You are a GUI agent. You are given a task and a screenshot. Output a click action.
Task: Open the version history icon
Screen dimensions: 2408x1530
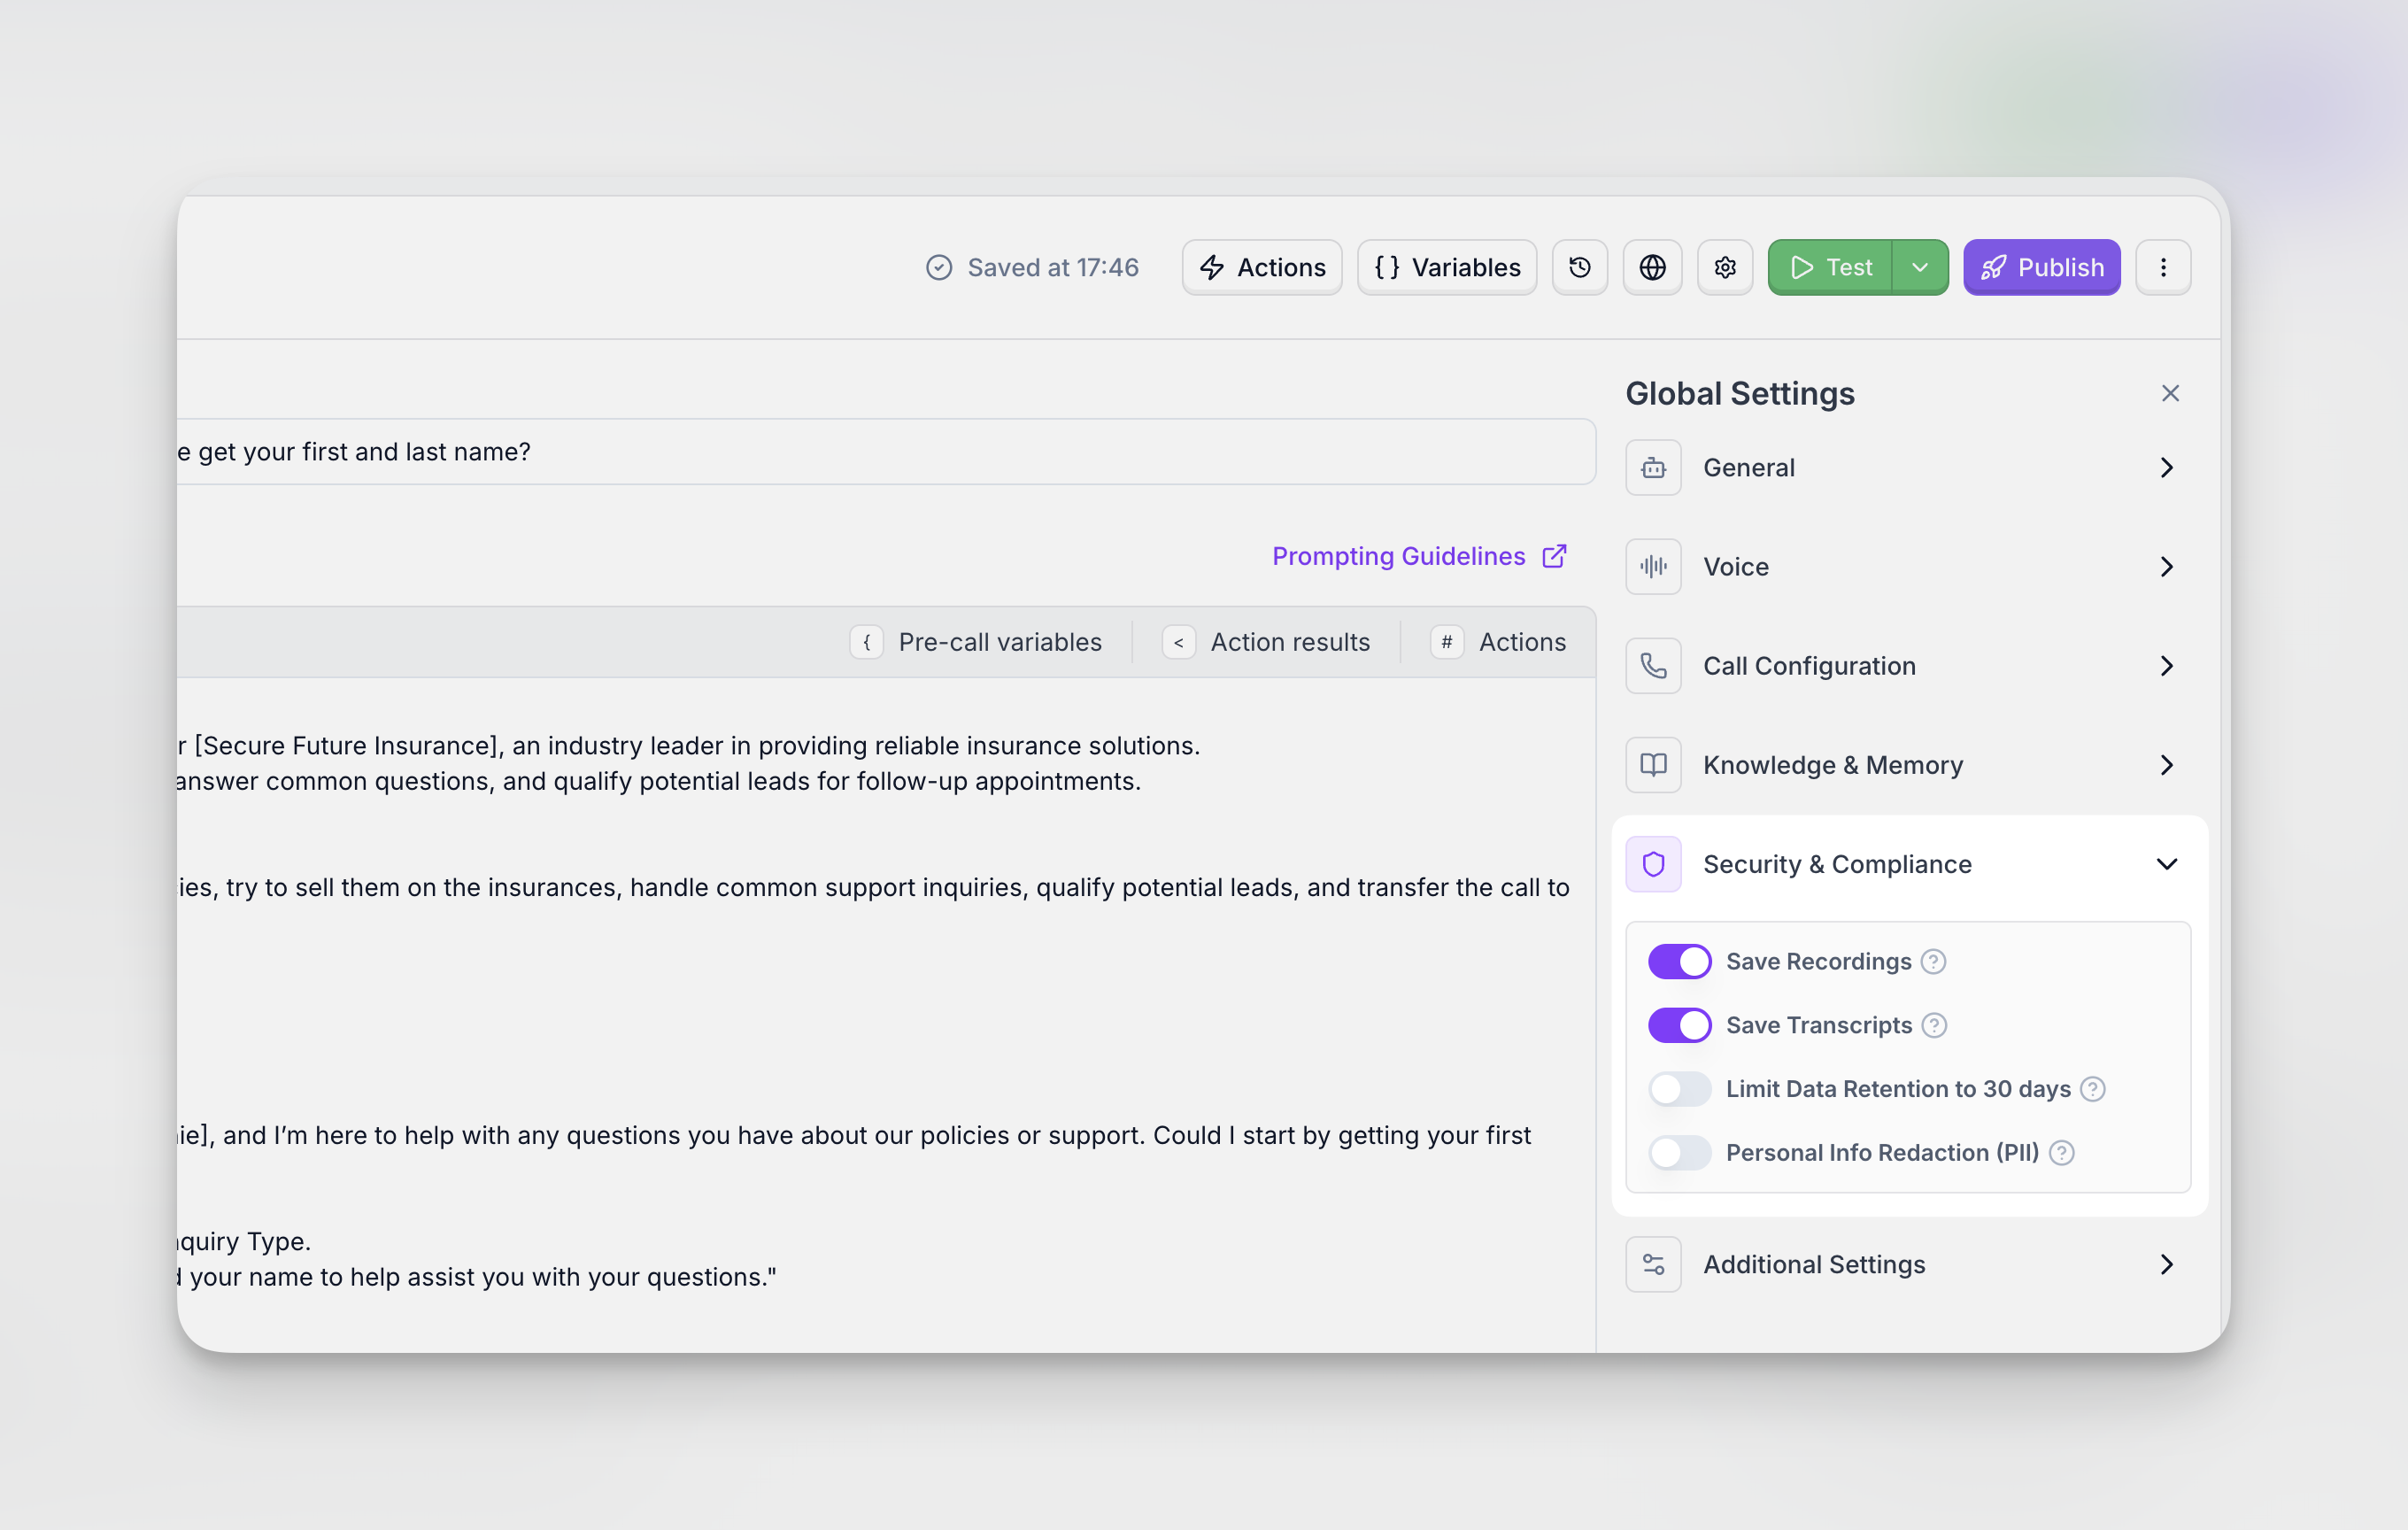pyautogui.click(x=1579, y=267)
